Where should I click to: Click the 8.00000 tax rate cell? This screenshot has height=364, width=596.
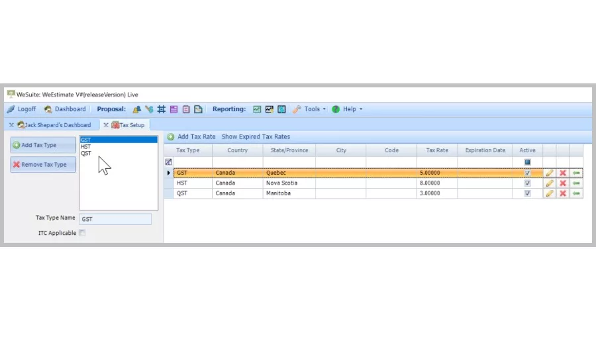click(x=437, y=183)
